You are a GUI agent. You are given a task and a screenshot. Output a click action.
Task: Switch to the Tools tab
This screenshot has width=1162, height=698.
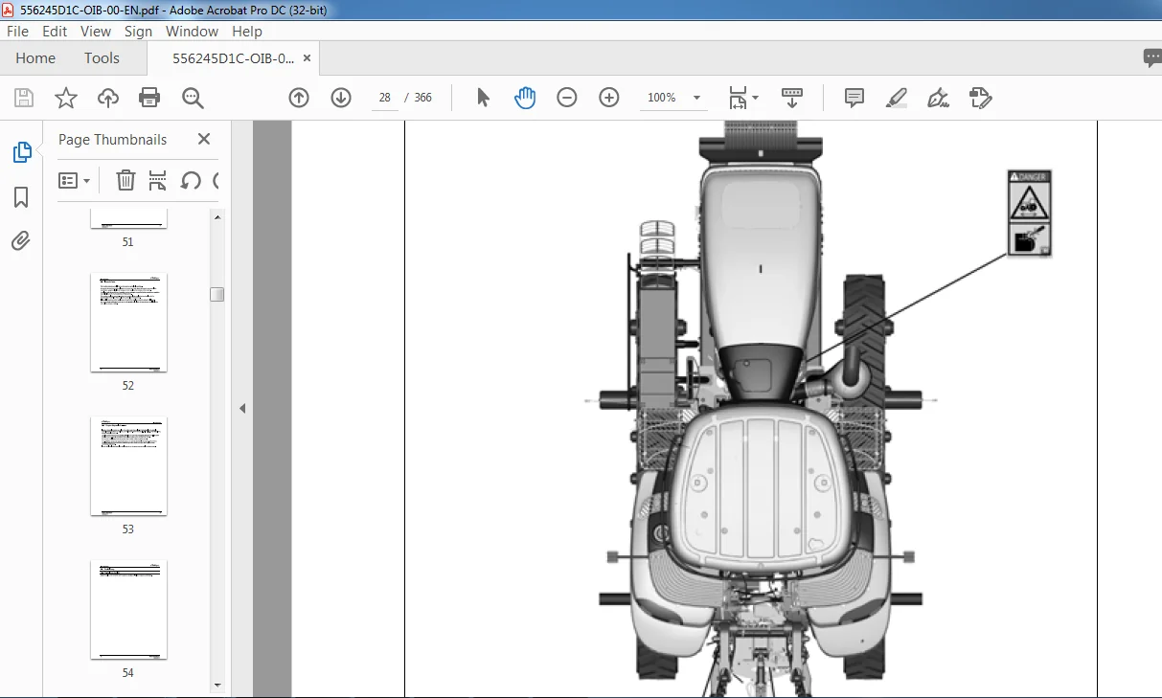pos(102,58)
